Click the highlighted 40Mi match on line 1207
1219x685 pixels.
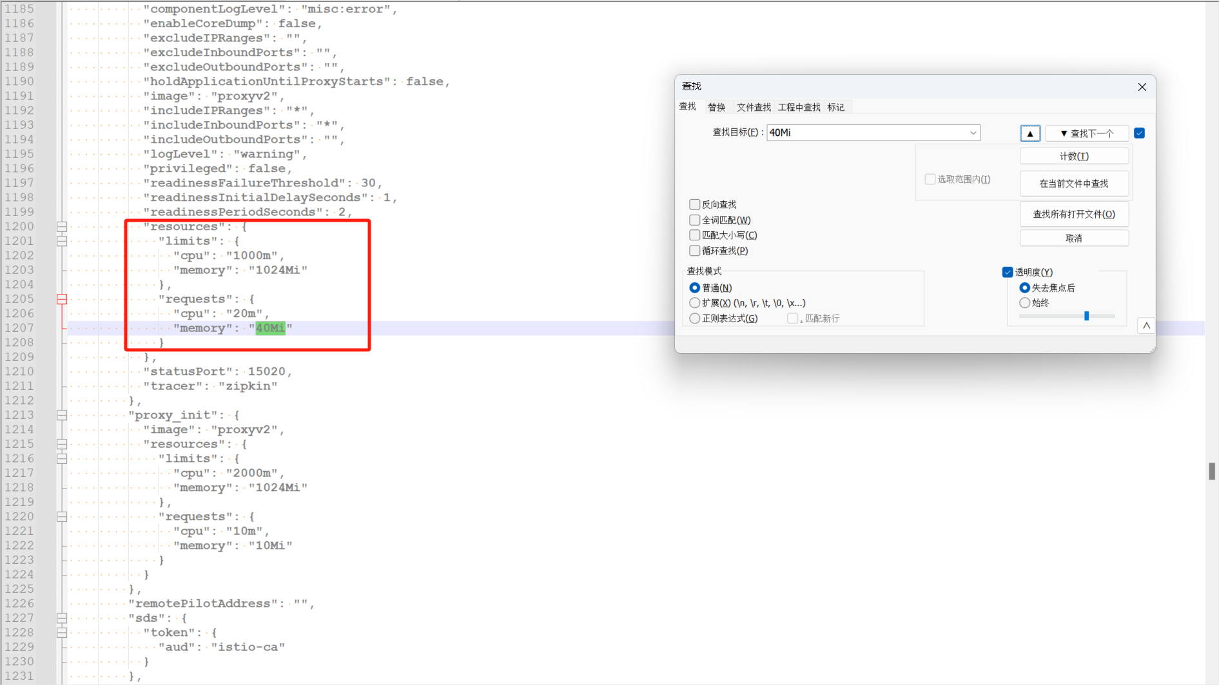tap(270, 328)
